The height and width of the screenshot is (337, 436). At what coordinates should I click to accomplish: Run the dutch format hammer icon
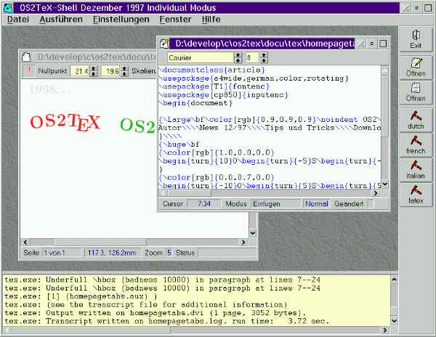coord(416,119)
